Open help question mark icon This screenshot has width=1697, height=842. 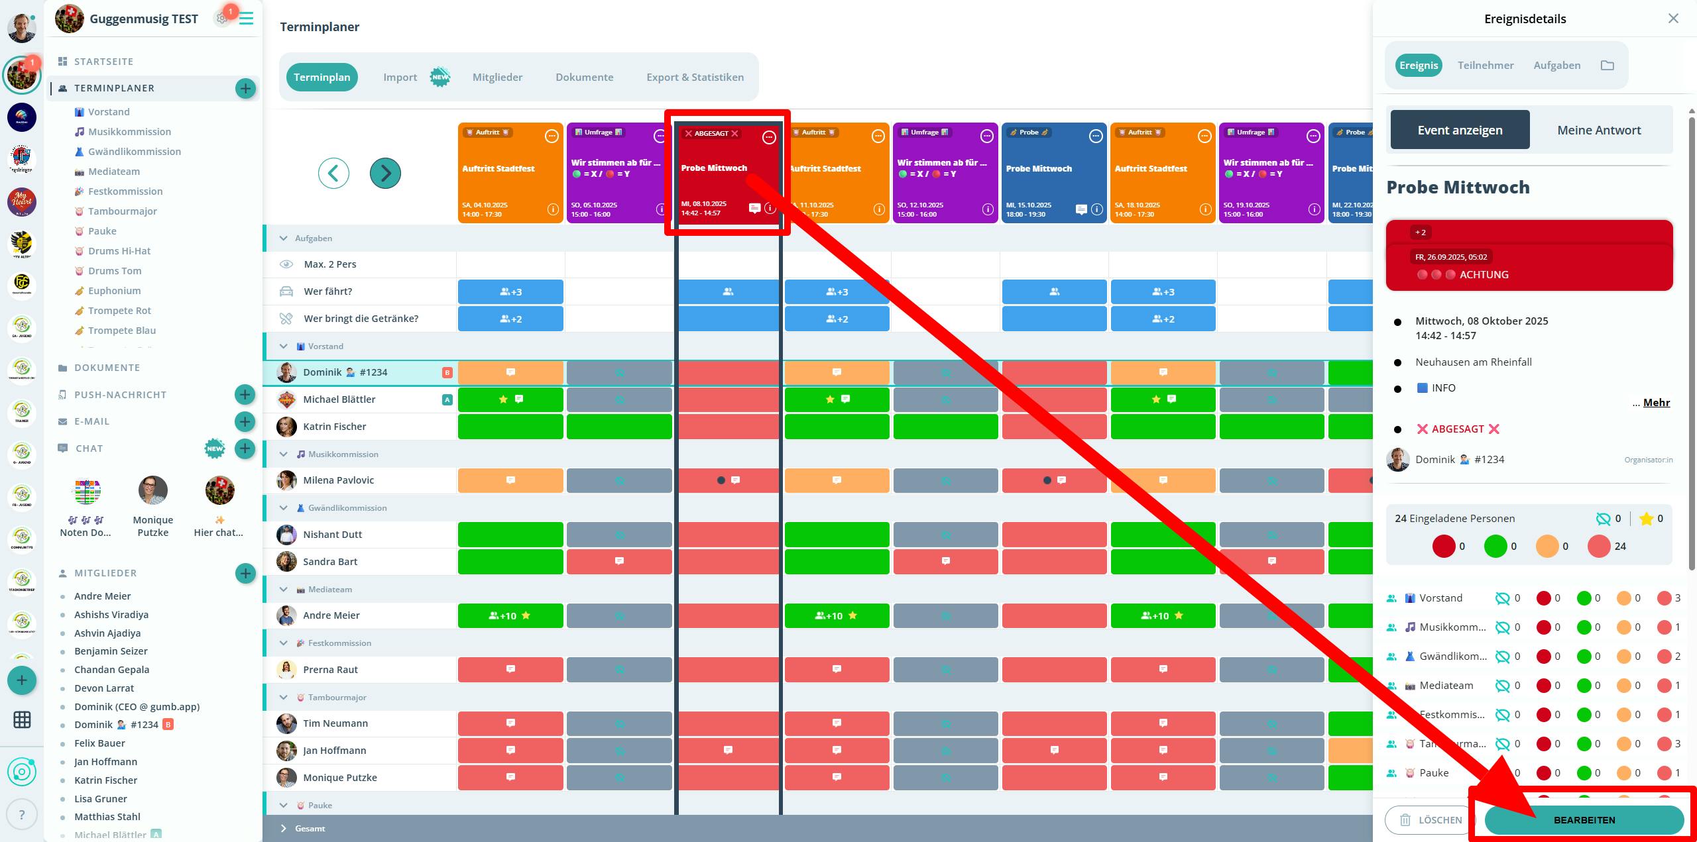(22, 815)
